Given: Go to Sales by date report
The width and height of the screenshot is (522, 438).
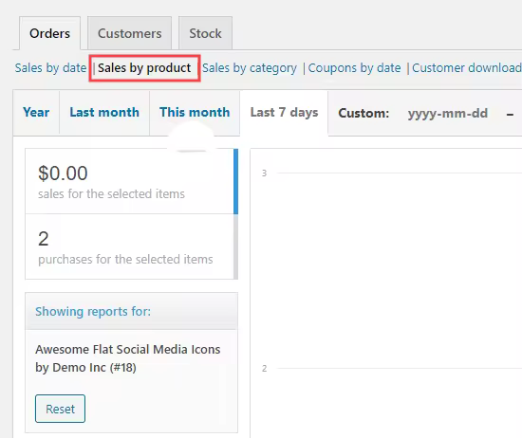Looking at the screenshot, I should pos(50,68).
